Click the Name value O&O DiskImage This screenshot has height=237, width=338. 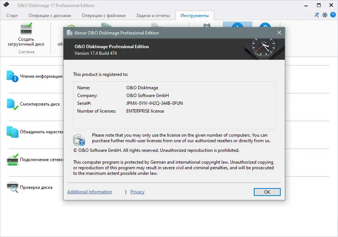(x=142, y=88)
